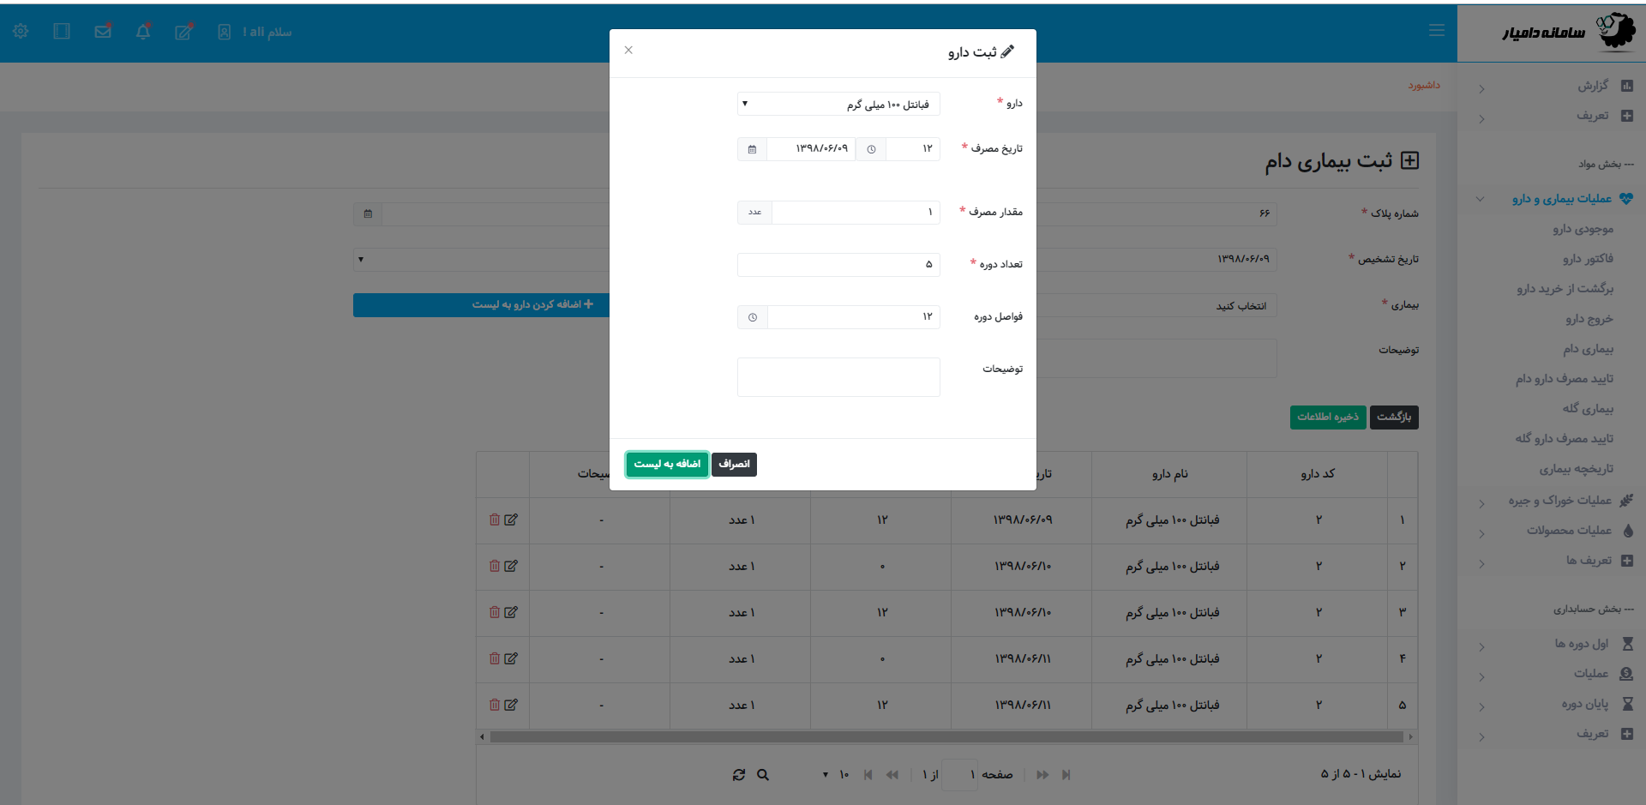Open the دارو dropdown showing فبانتل
Screen dimensions: 1646x805
[838, 104]
